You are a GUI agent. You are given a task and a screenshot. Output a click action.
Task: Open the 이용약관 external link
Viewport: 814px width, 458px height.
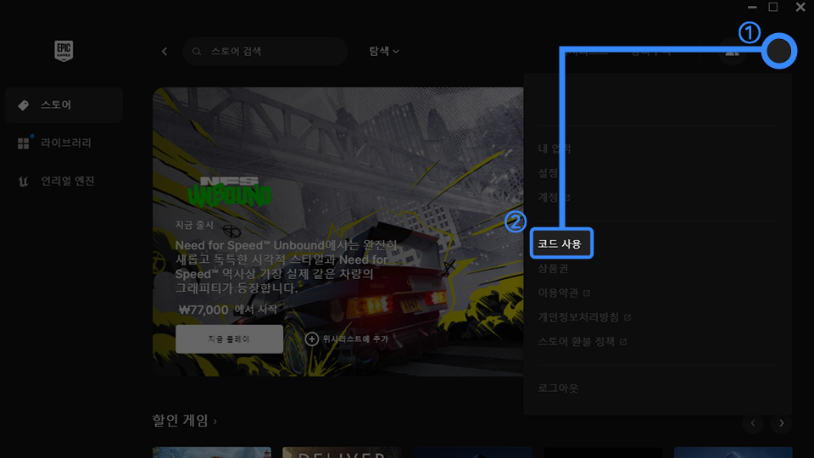[x=564, y=293]
